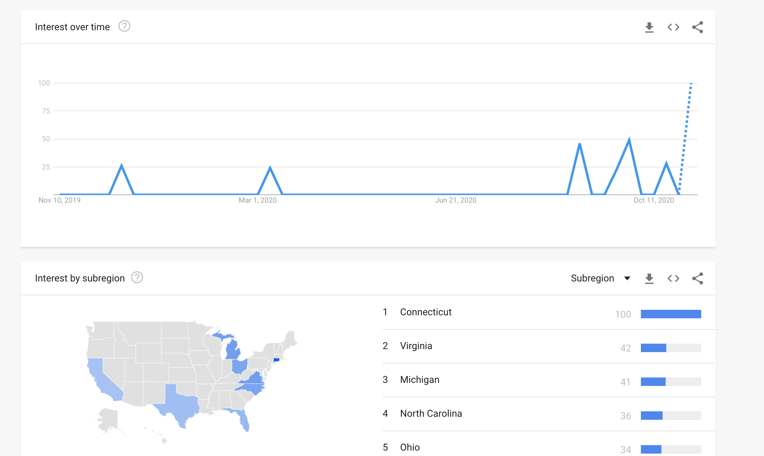
Task: Download the Interest by subregion data
Action: (x=649, y=278)
